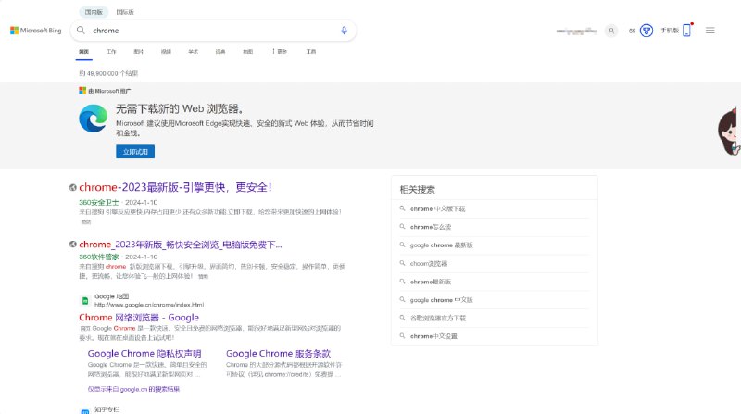Viewport: 741px width, 414px height.
Task: Click search icon next to google chrome 中文版
Action: 402,299
